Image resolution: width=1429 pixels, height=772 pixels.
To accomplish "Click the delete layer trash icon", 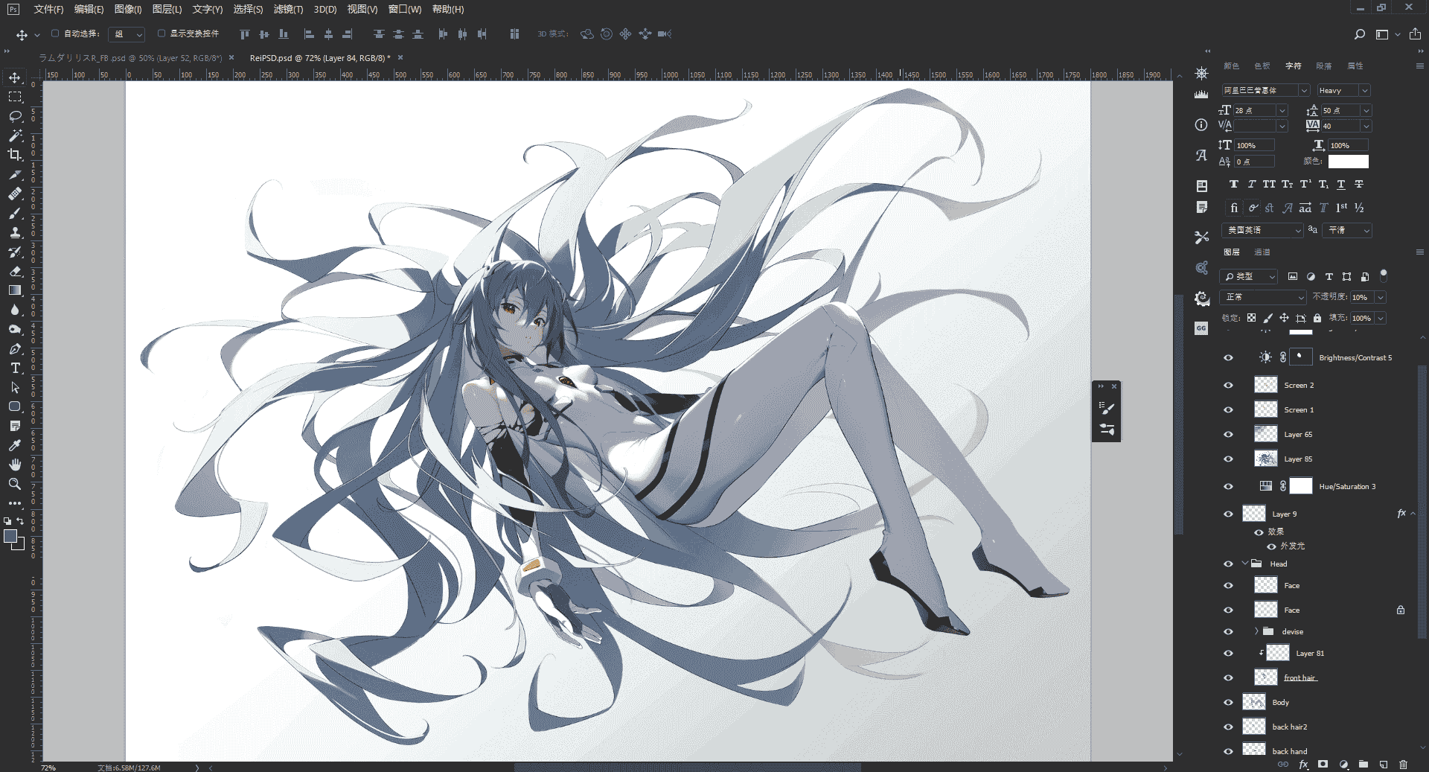I will (1404, 765).
